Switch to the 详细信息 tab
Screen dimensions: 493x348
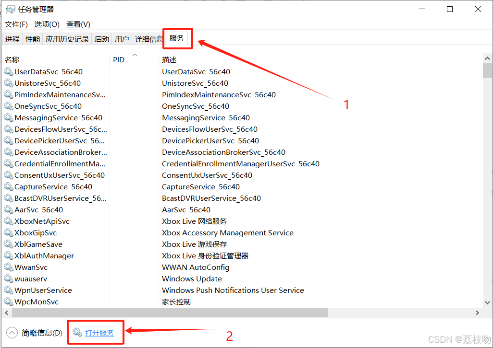[x=148, y=39]
